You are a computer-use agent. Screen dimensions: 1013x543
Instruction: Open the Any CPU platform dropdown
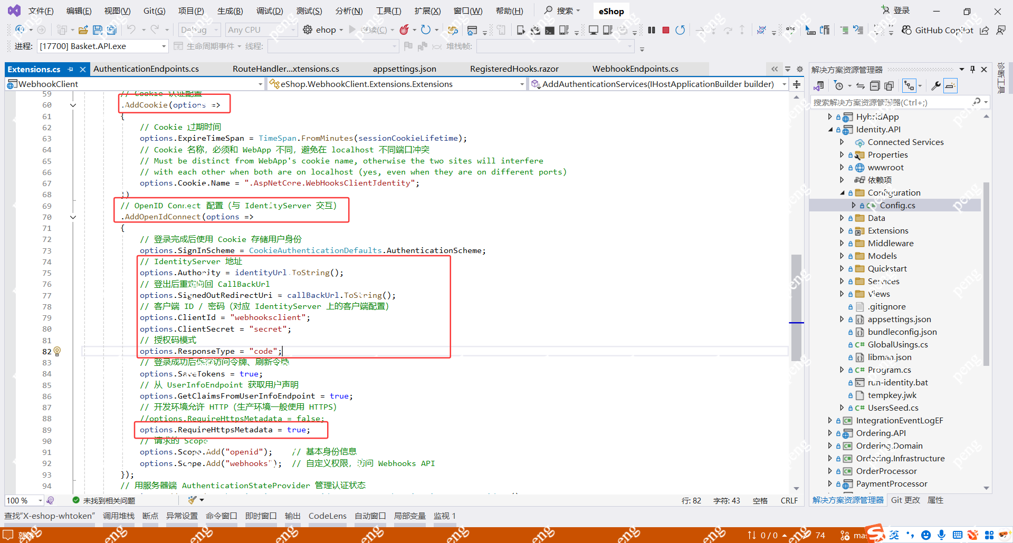[261, 30]
